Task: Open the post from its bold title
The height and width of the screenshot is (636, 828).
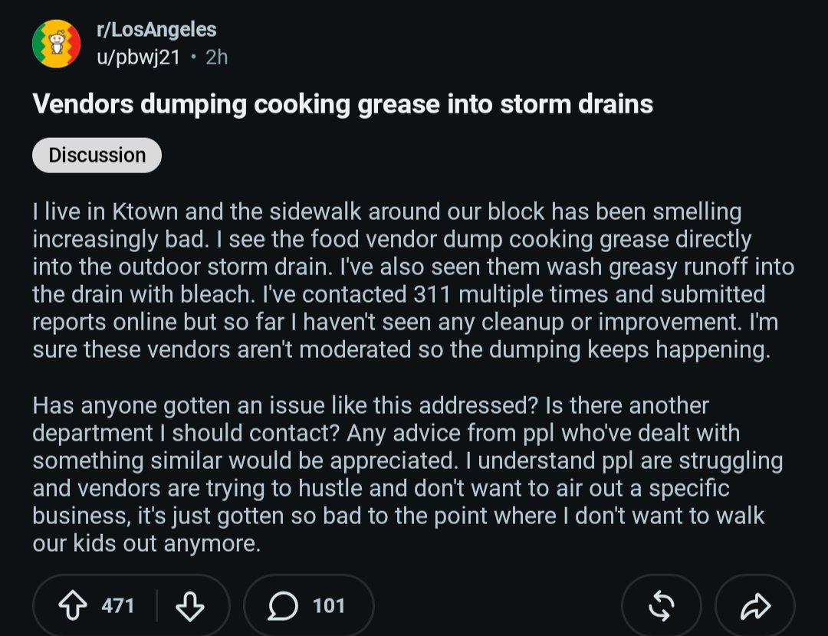Action: pos(343,104)
